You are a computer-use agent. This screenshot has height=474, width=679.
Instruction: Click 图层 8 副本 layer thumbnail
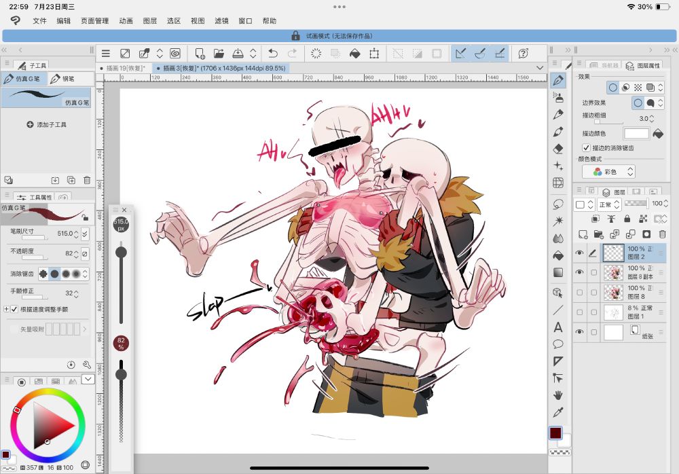613,272
